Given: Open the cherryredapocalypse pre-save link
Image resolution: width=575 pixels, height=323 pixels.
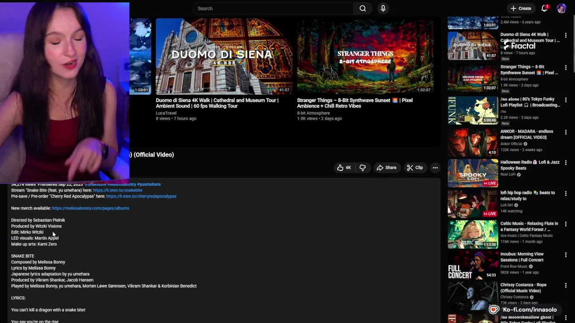Looking at the screenshot, I should tap(141, 196).
